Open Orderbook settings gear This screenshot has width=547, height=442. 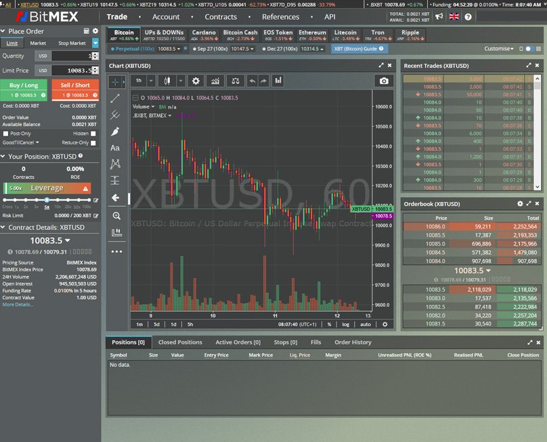[520, 203]
